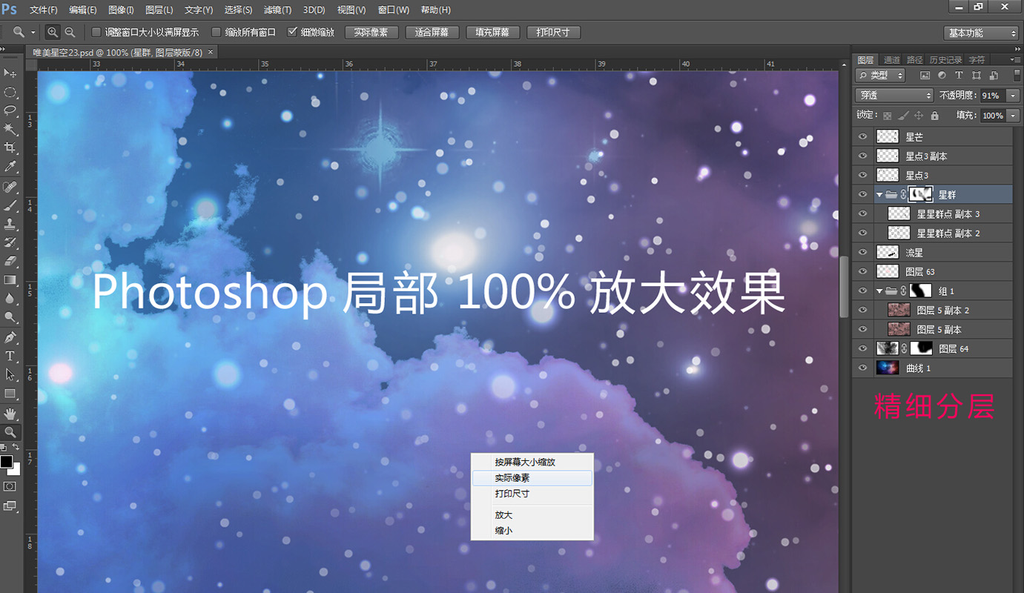This screenshot has width=1024, height=593.
Task: Choose 实际像素 in context menu
Action: 532,478
